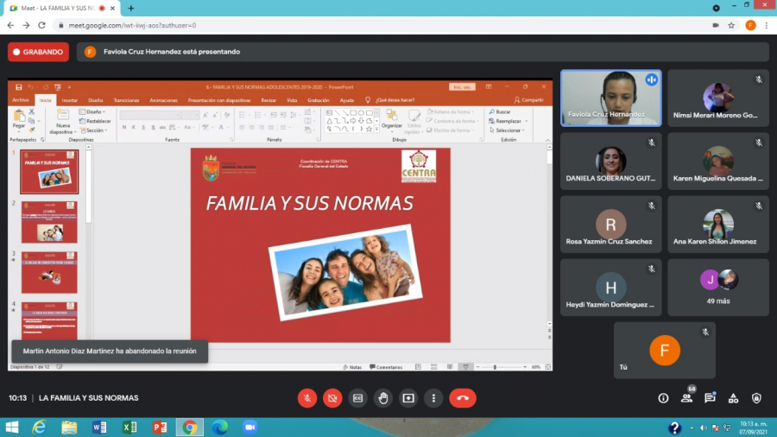Open the chat messages panel

click(x=710, y=398)
